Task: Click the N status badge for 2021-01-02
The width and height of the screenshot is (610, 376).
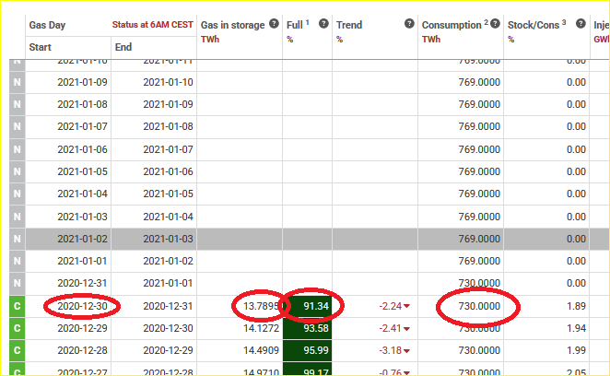Action: [18, 239]
